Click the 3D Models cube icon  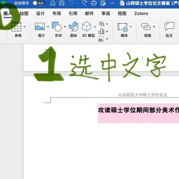pos(86,26)
